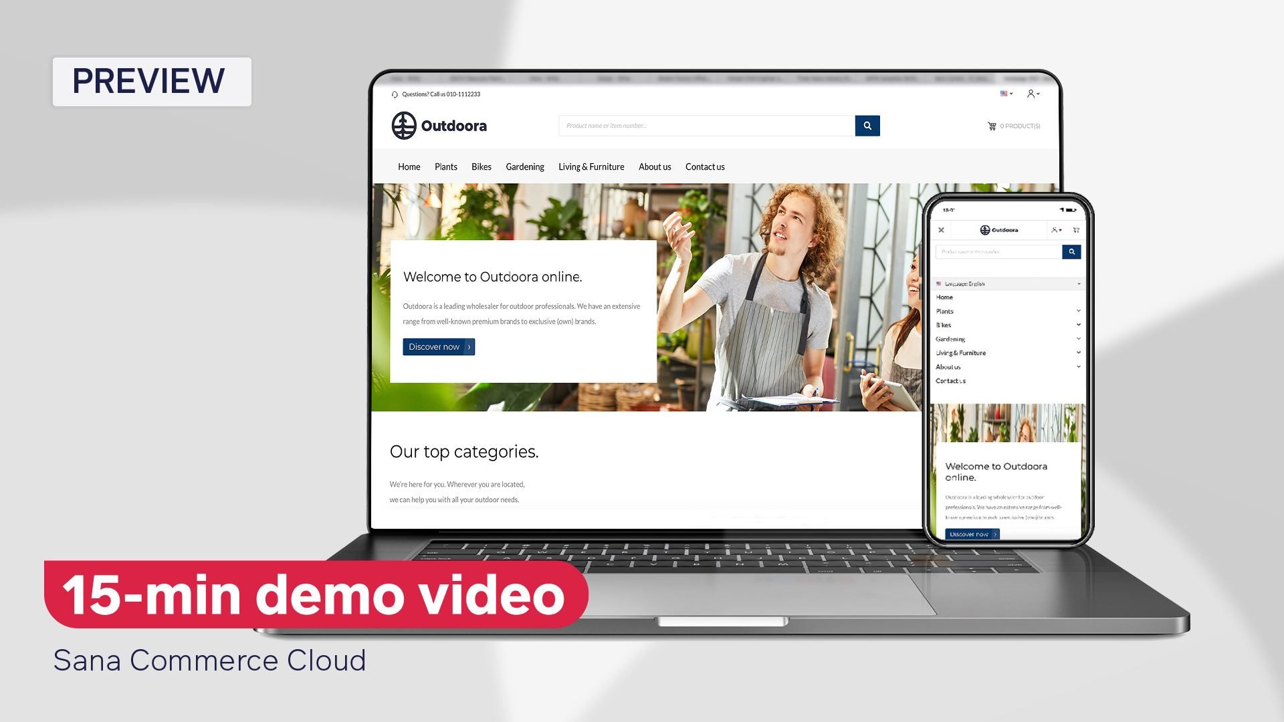Click the mobile hamburger menu icon
1284x722 pixels.
pyautogui.click(x=941, y=230)
